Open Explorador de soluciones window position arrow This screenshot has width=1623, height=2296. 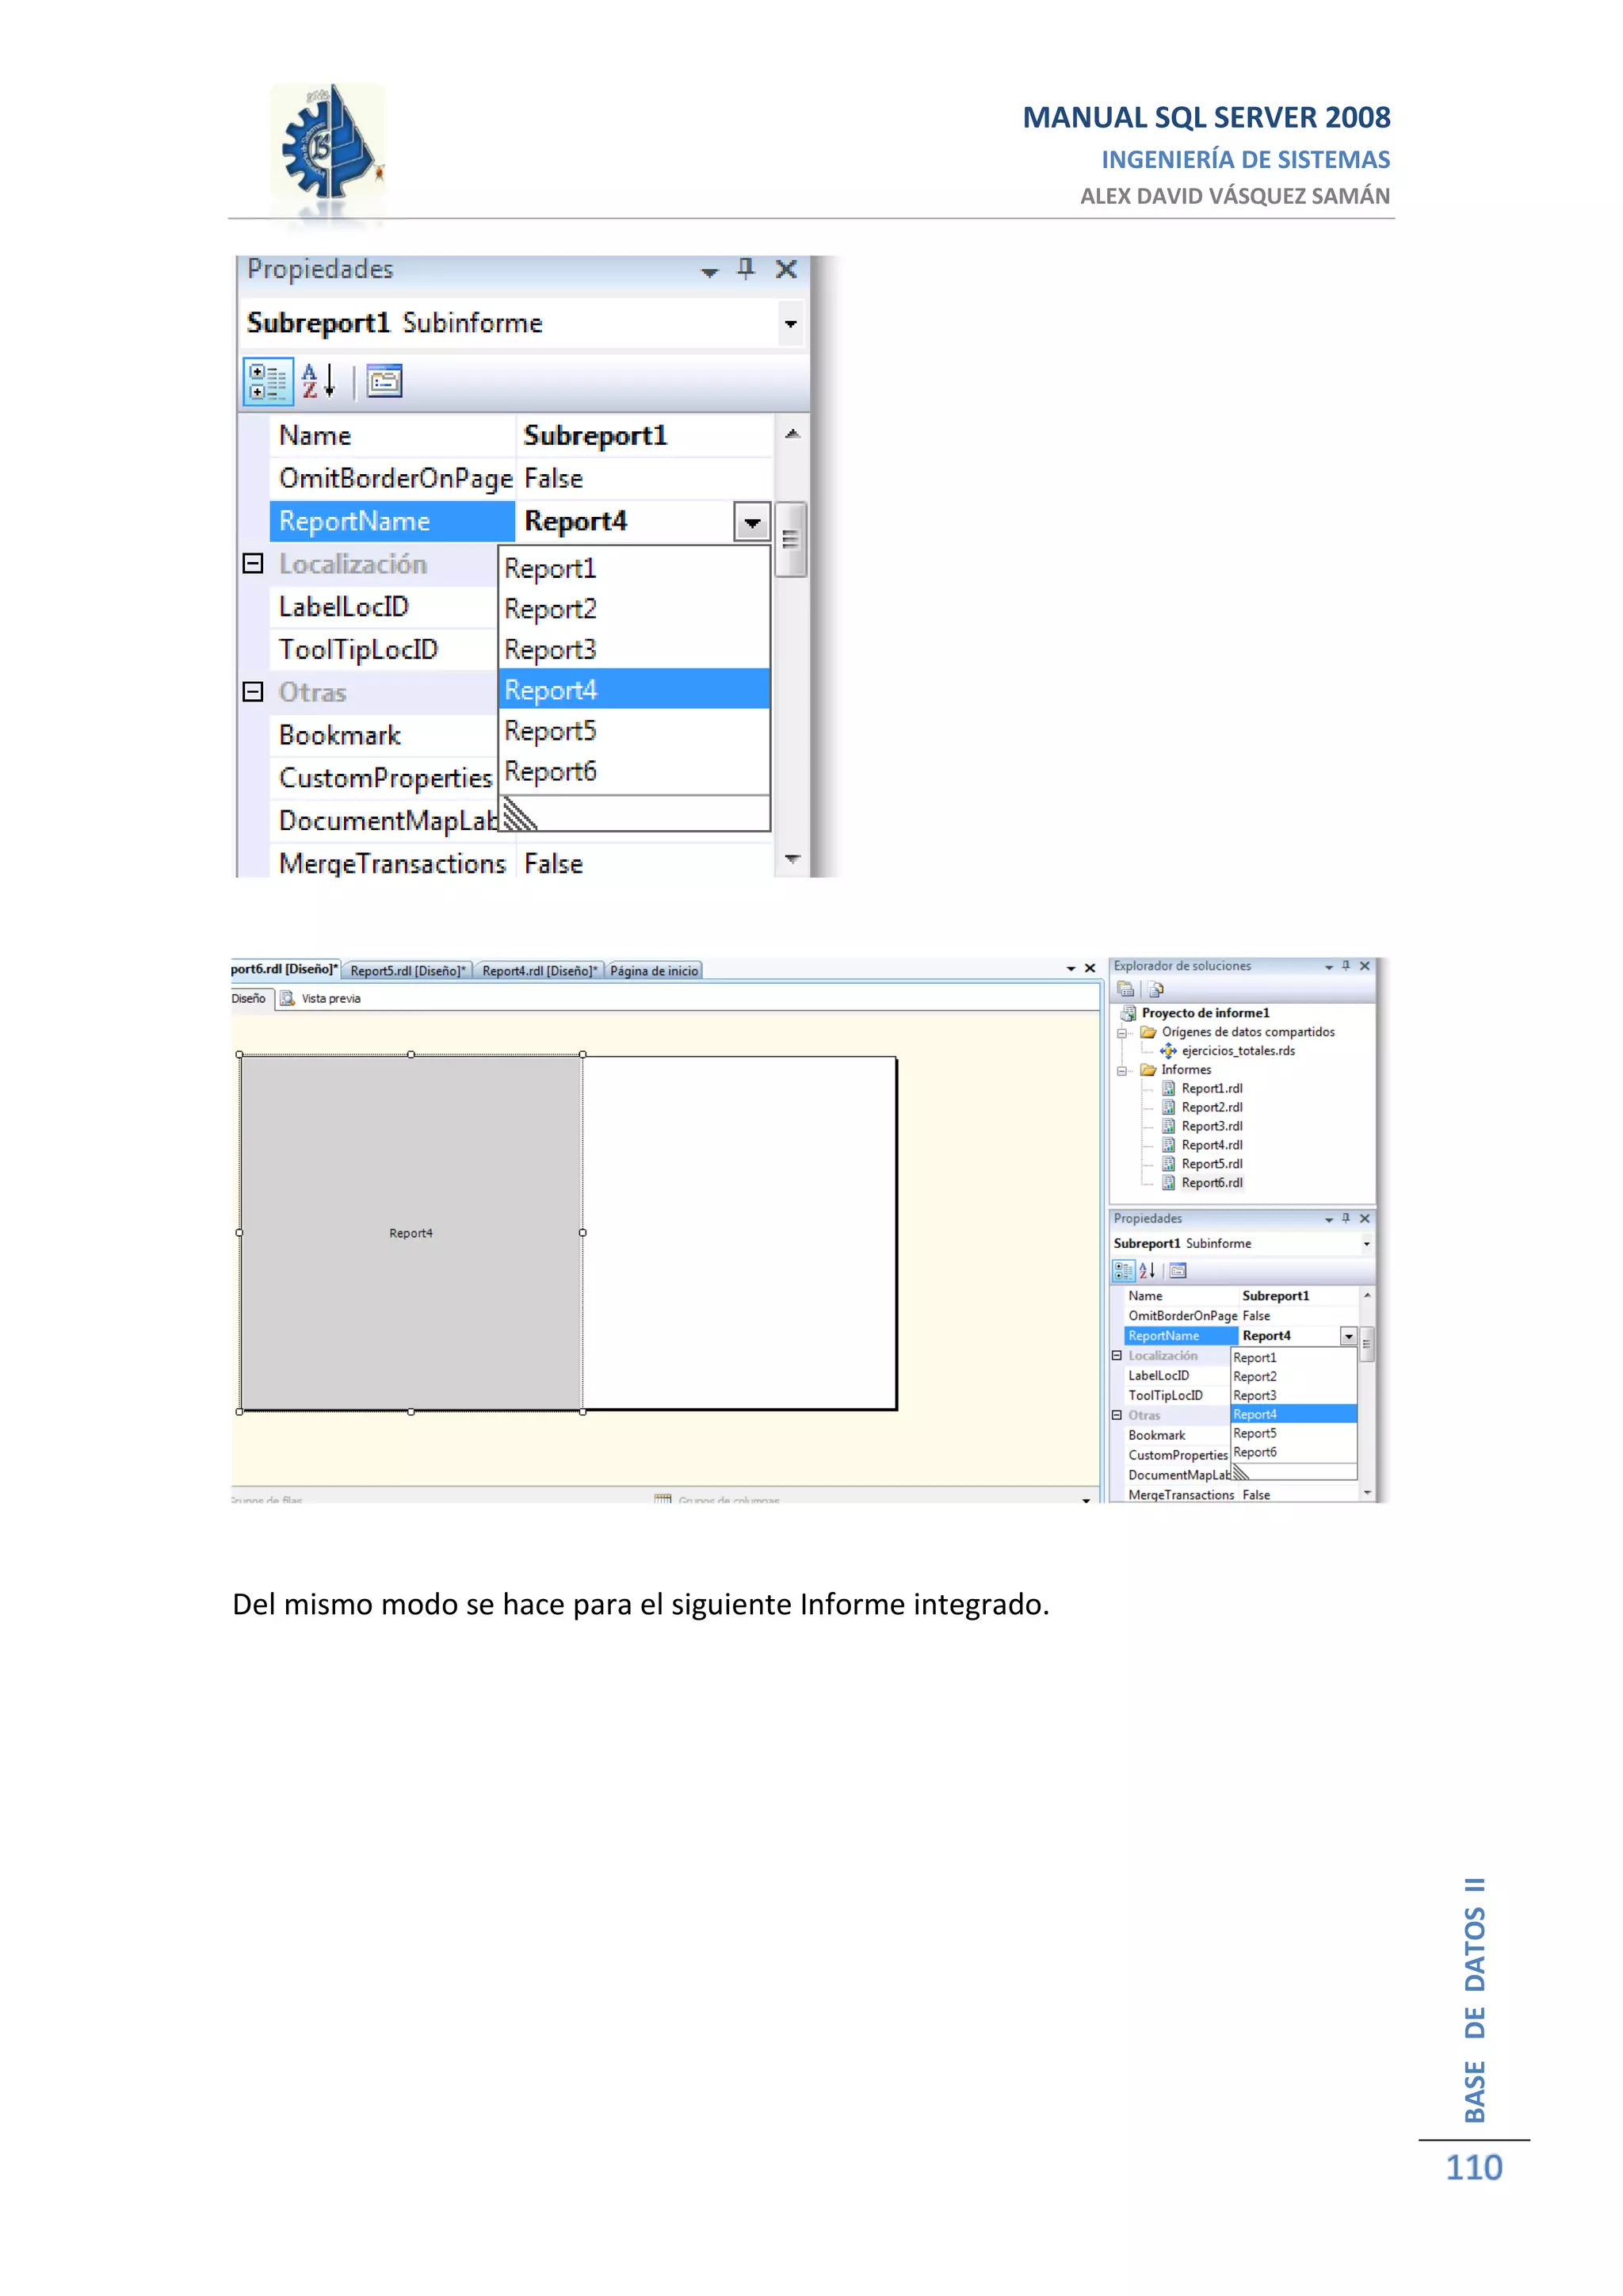(x=1328, y=968)
